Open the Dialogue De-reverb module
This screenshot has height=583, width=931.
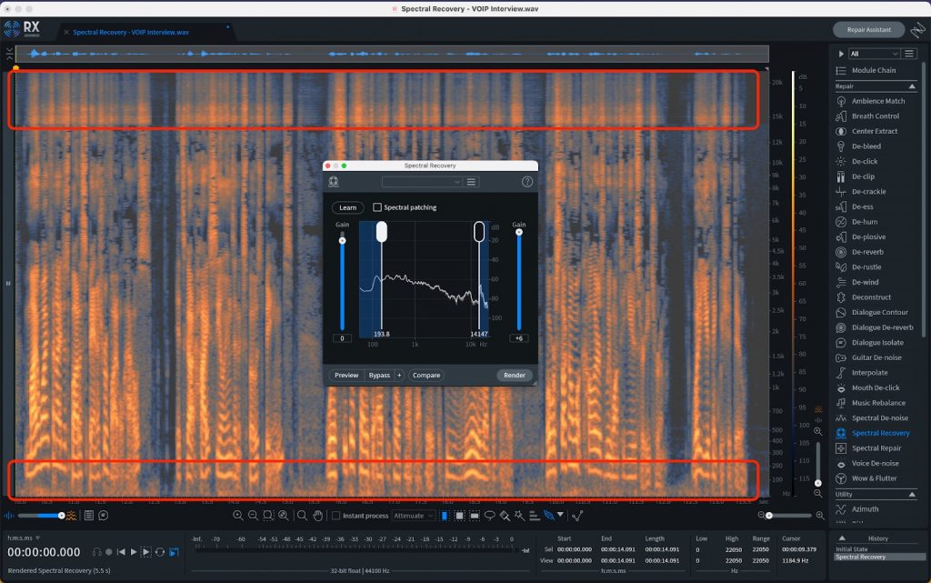[x=876, y=327]
